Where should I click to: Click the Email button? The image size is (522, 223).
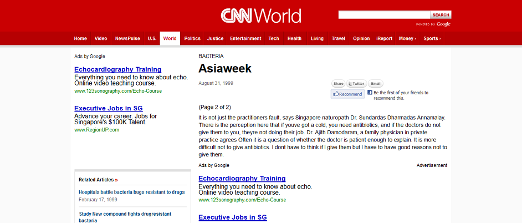[376, 84]
